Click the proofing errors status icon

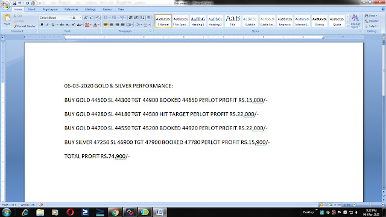(41, 205)
